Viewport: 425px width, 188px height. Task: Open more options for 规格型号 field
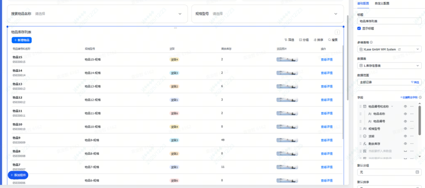pyautogui.click(x=412, y=129)
